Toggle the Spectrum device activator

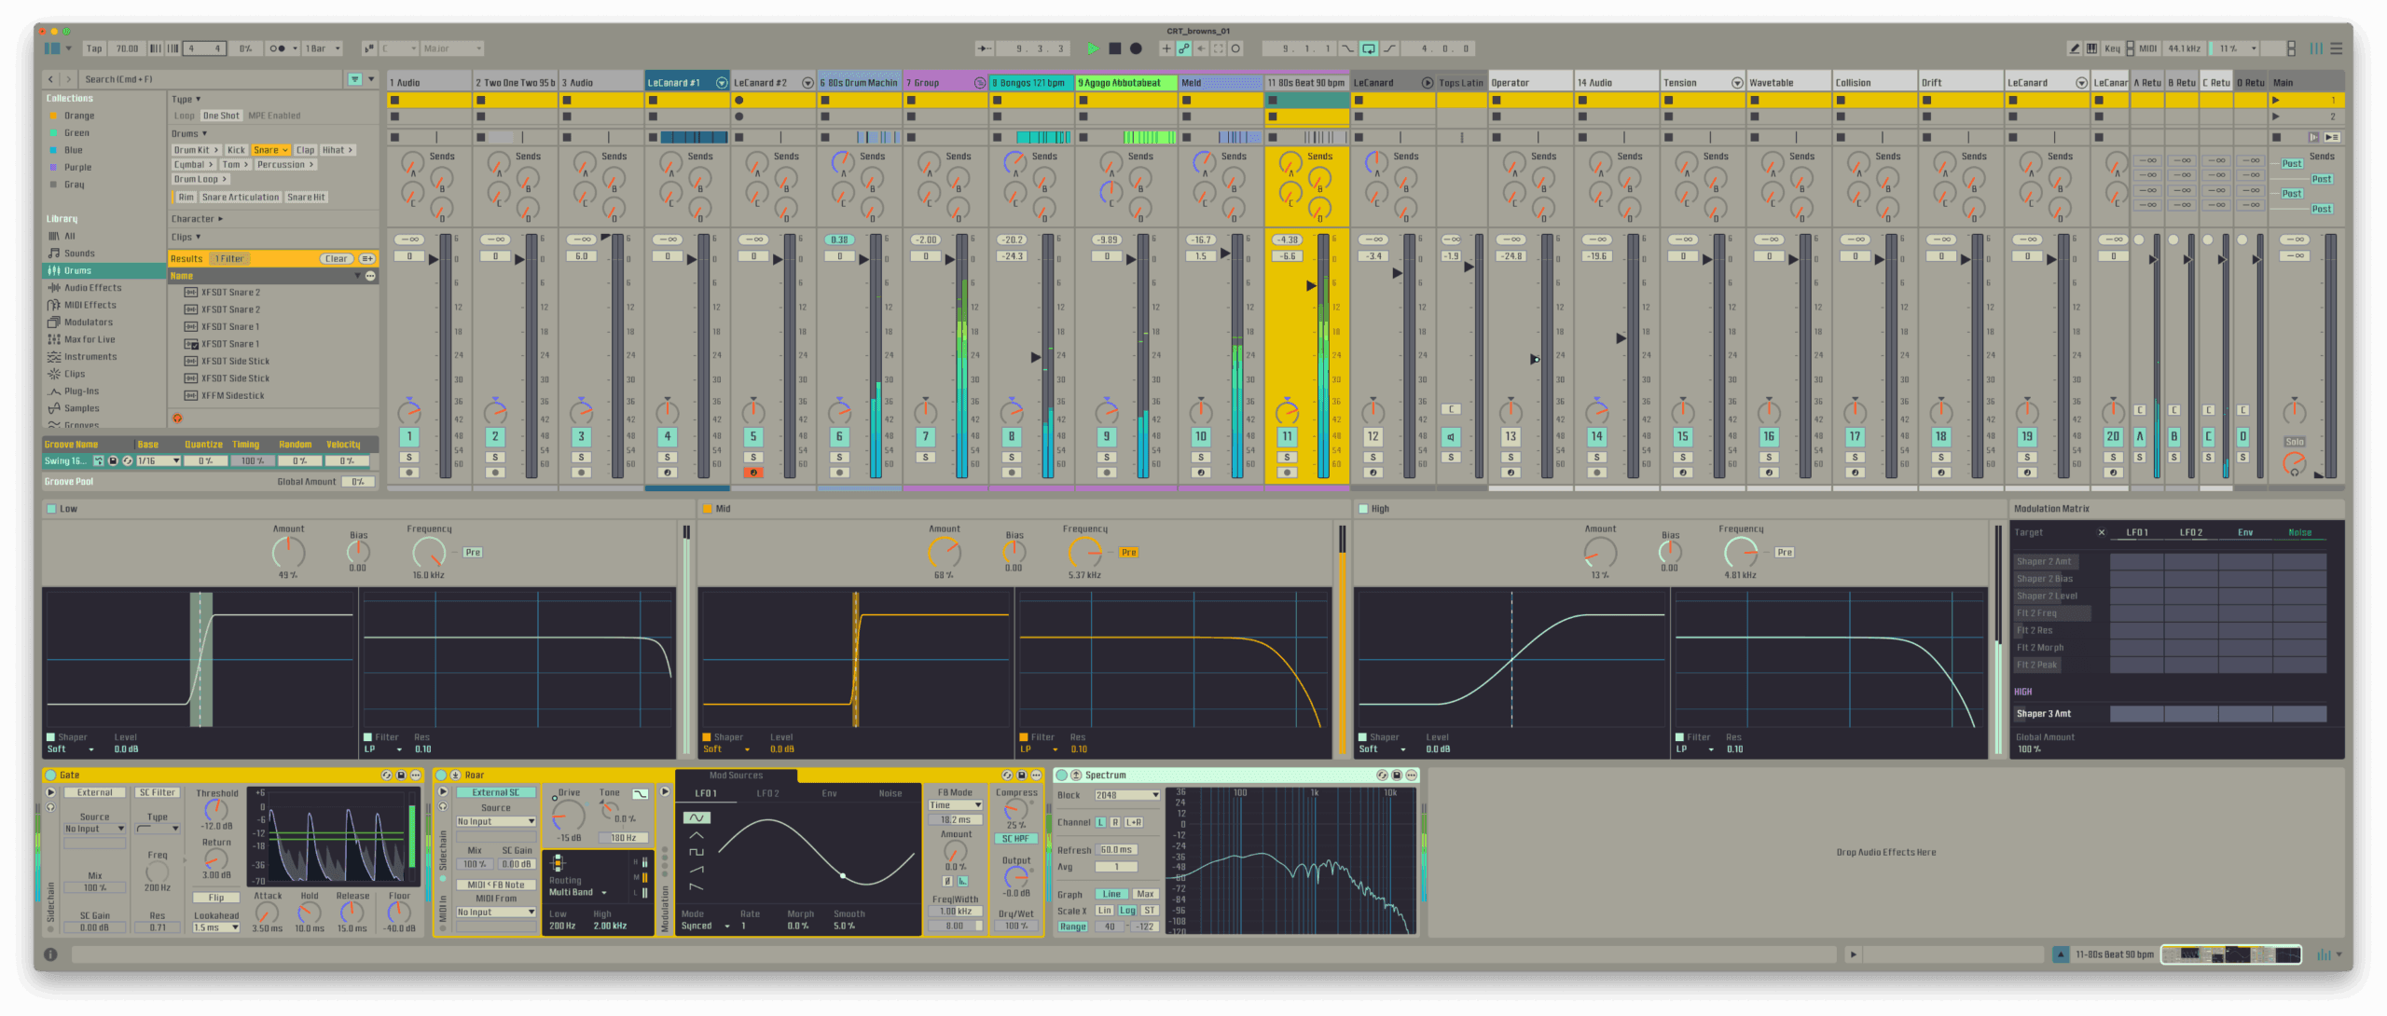click(x=1061, y=776)
